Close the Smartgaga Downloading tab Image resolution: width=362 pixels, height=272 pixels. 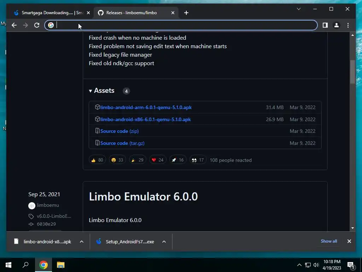point(88,13)
